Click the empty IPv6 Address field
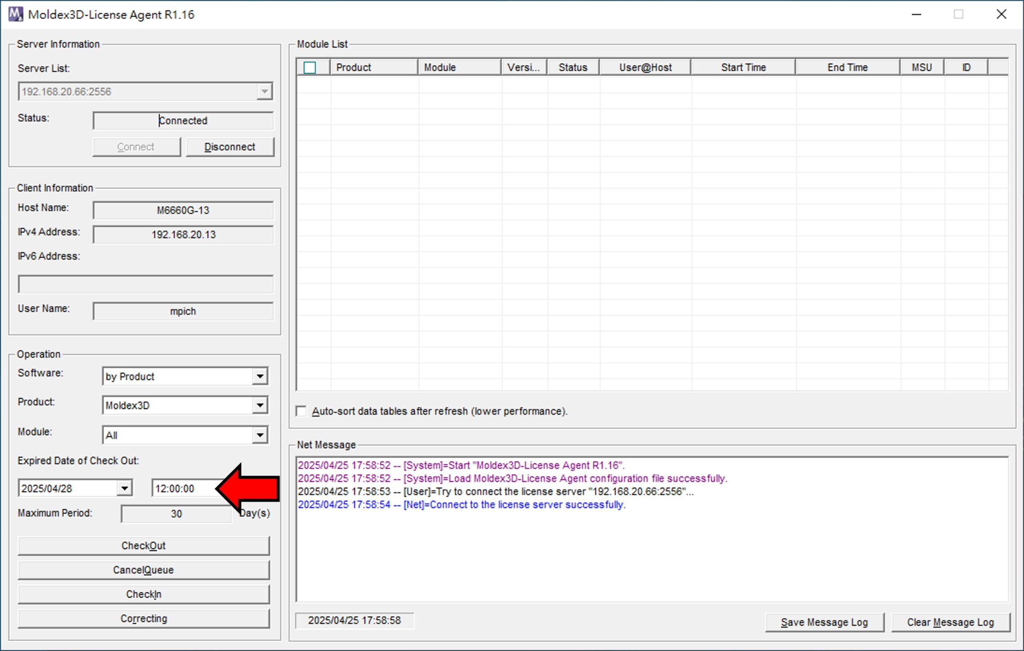Image resolution: width=1024 pixels, height=651 pixels. click(x=146, y=284)
